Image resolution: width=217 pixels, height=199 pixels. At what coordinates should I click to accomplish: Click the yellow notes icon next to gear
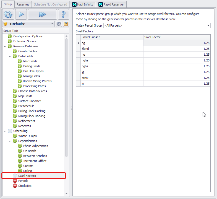point(66,24)
